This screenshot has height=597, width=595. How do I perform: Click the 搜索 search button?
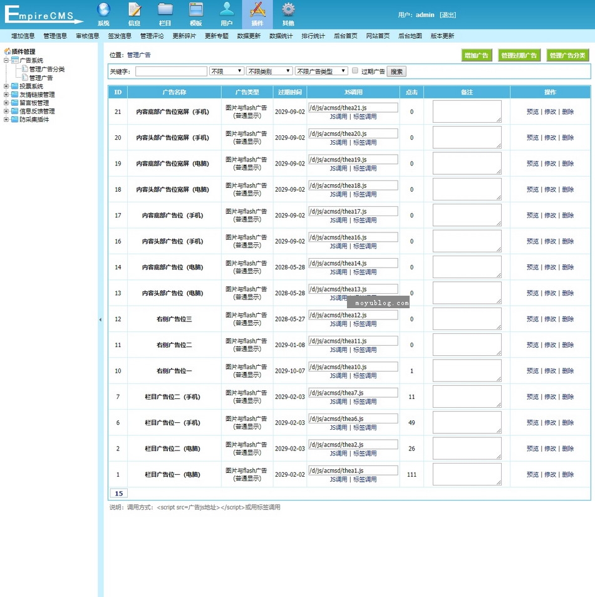(x=396, y=71)
